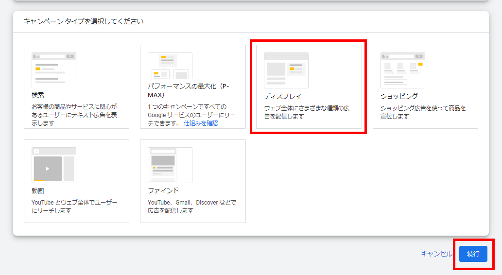Image resolution: width=502 pixels, height=275 pixels.
Task: Click the Display card description text
Action: pos(306,112)
